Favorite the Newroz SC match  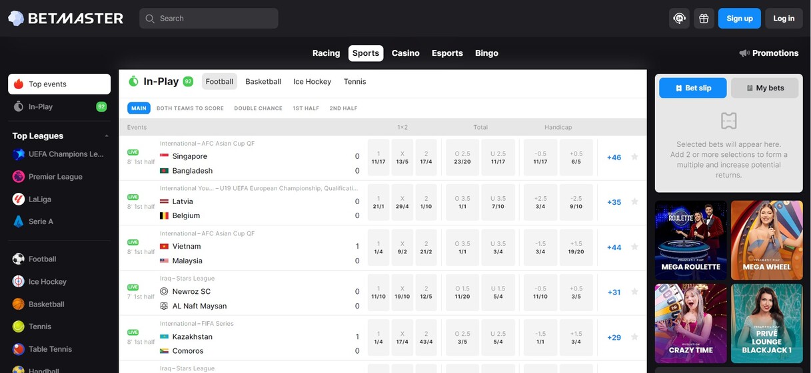coord(634,292)
